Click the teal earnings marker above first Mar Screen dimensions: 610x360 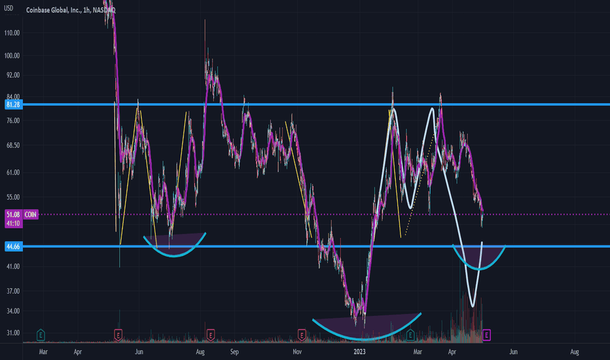[41, 334]
